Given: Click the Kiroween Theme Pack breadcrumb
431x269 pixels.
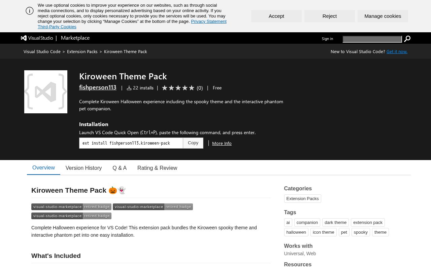Looking at the screenshot, I should click(126, 51).
